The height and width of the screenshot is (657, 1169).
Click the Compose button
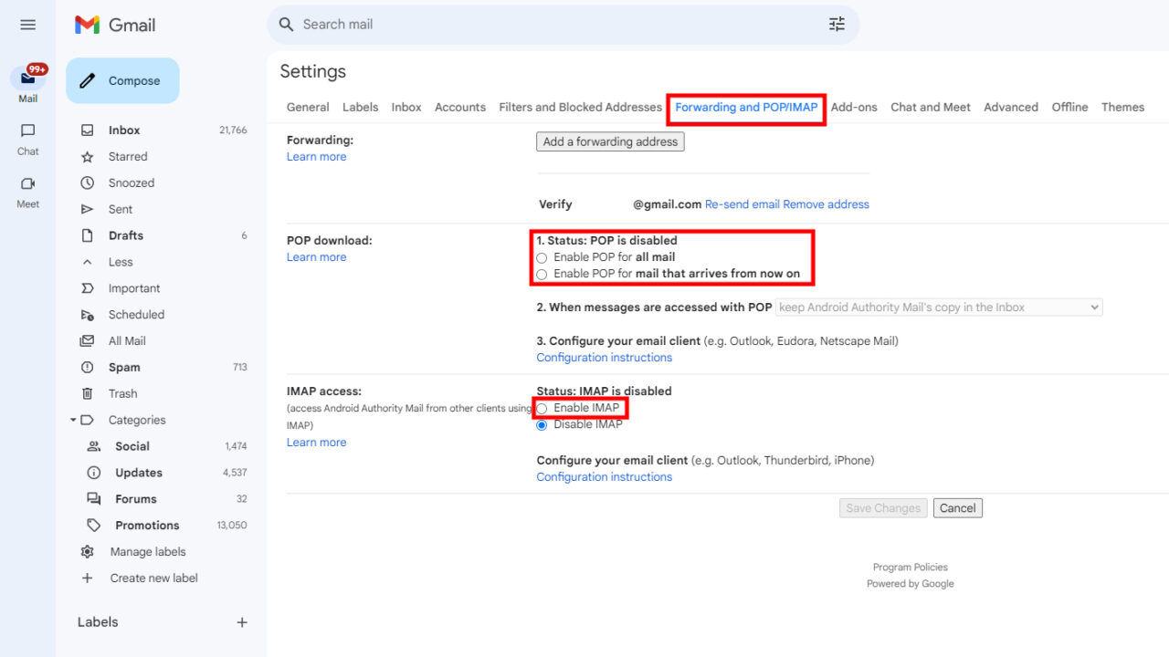(122, 81)
